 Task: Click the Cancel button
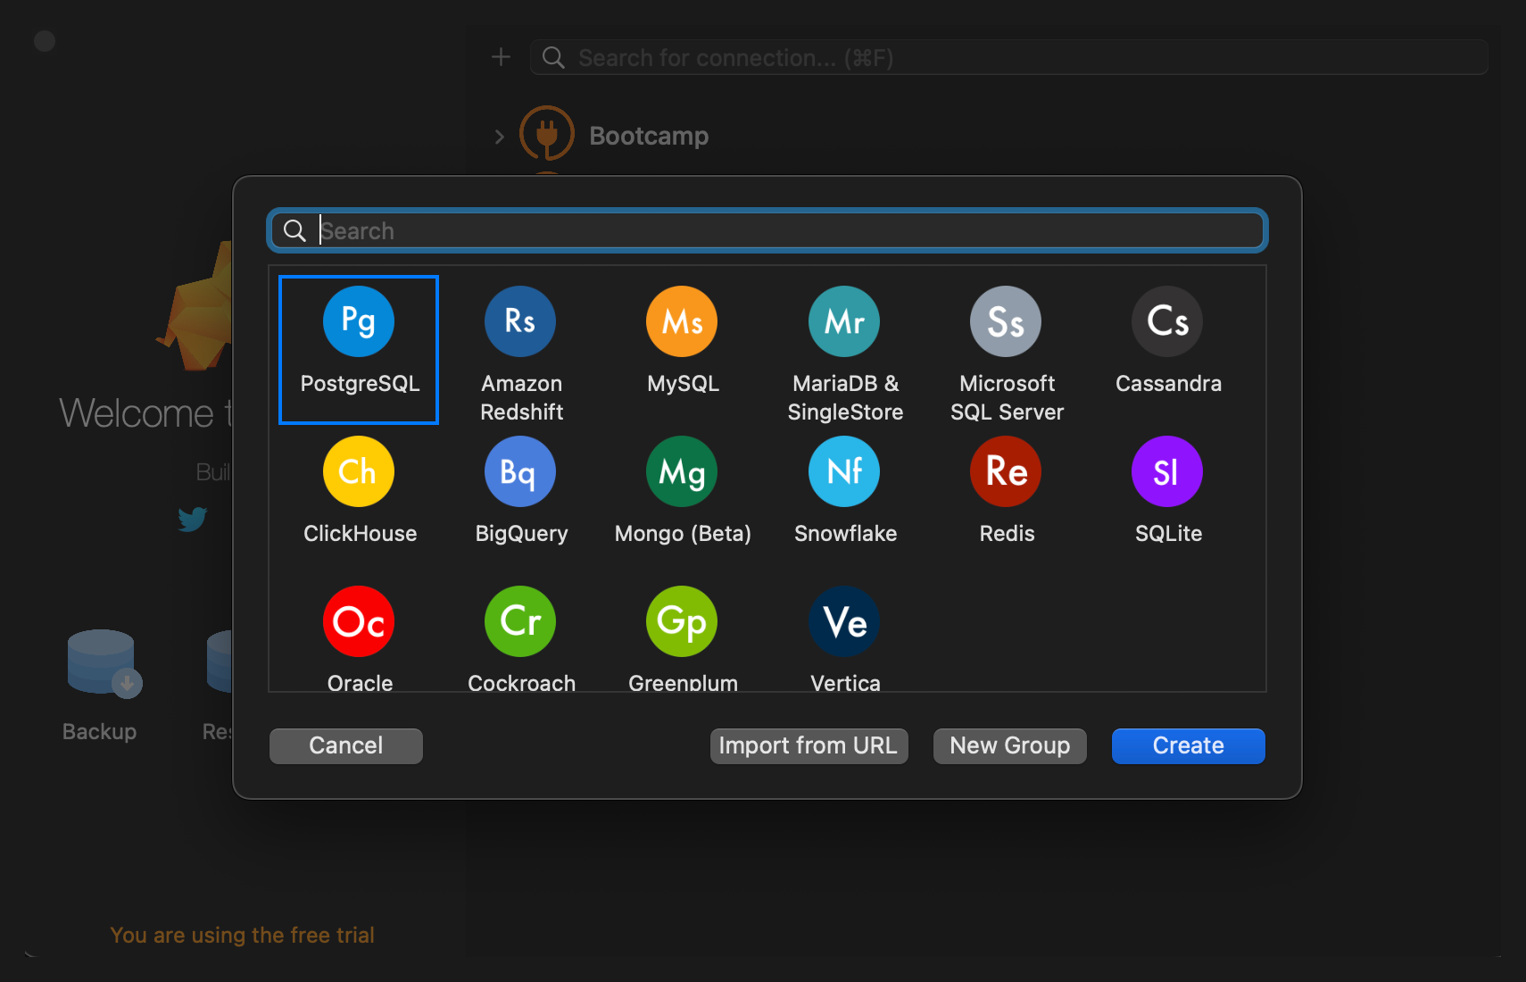346,746
